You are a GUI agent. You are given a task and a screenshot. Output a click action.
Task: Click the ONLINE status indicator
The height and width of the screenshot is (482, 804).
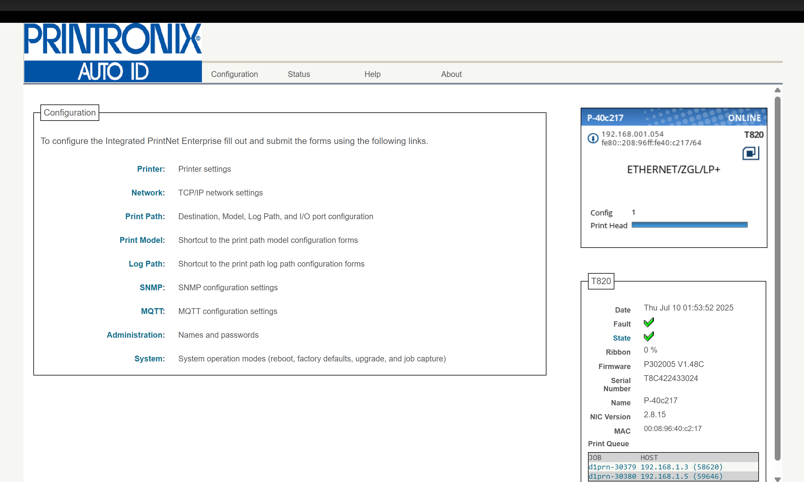click(744, 118)
